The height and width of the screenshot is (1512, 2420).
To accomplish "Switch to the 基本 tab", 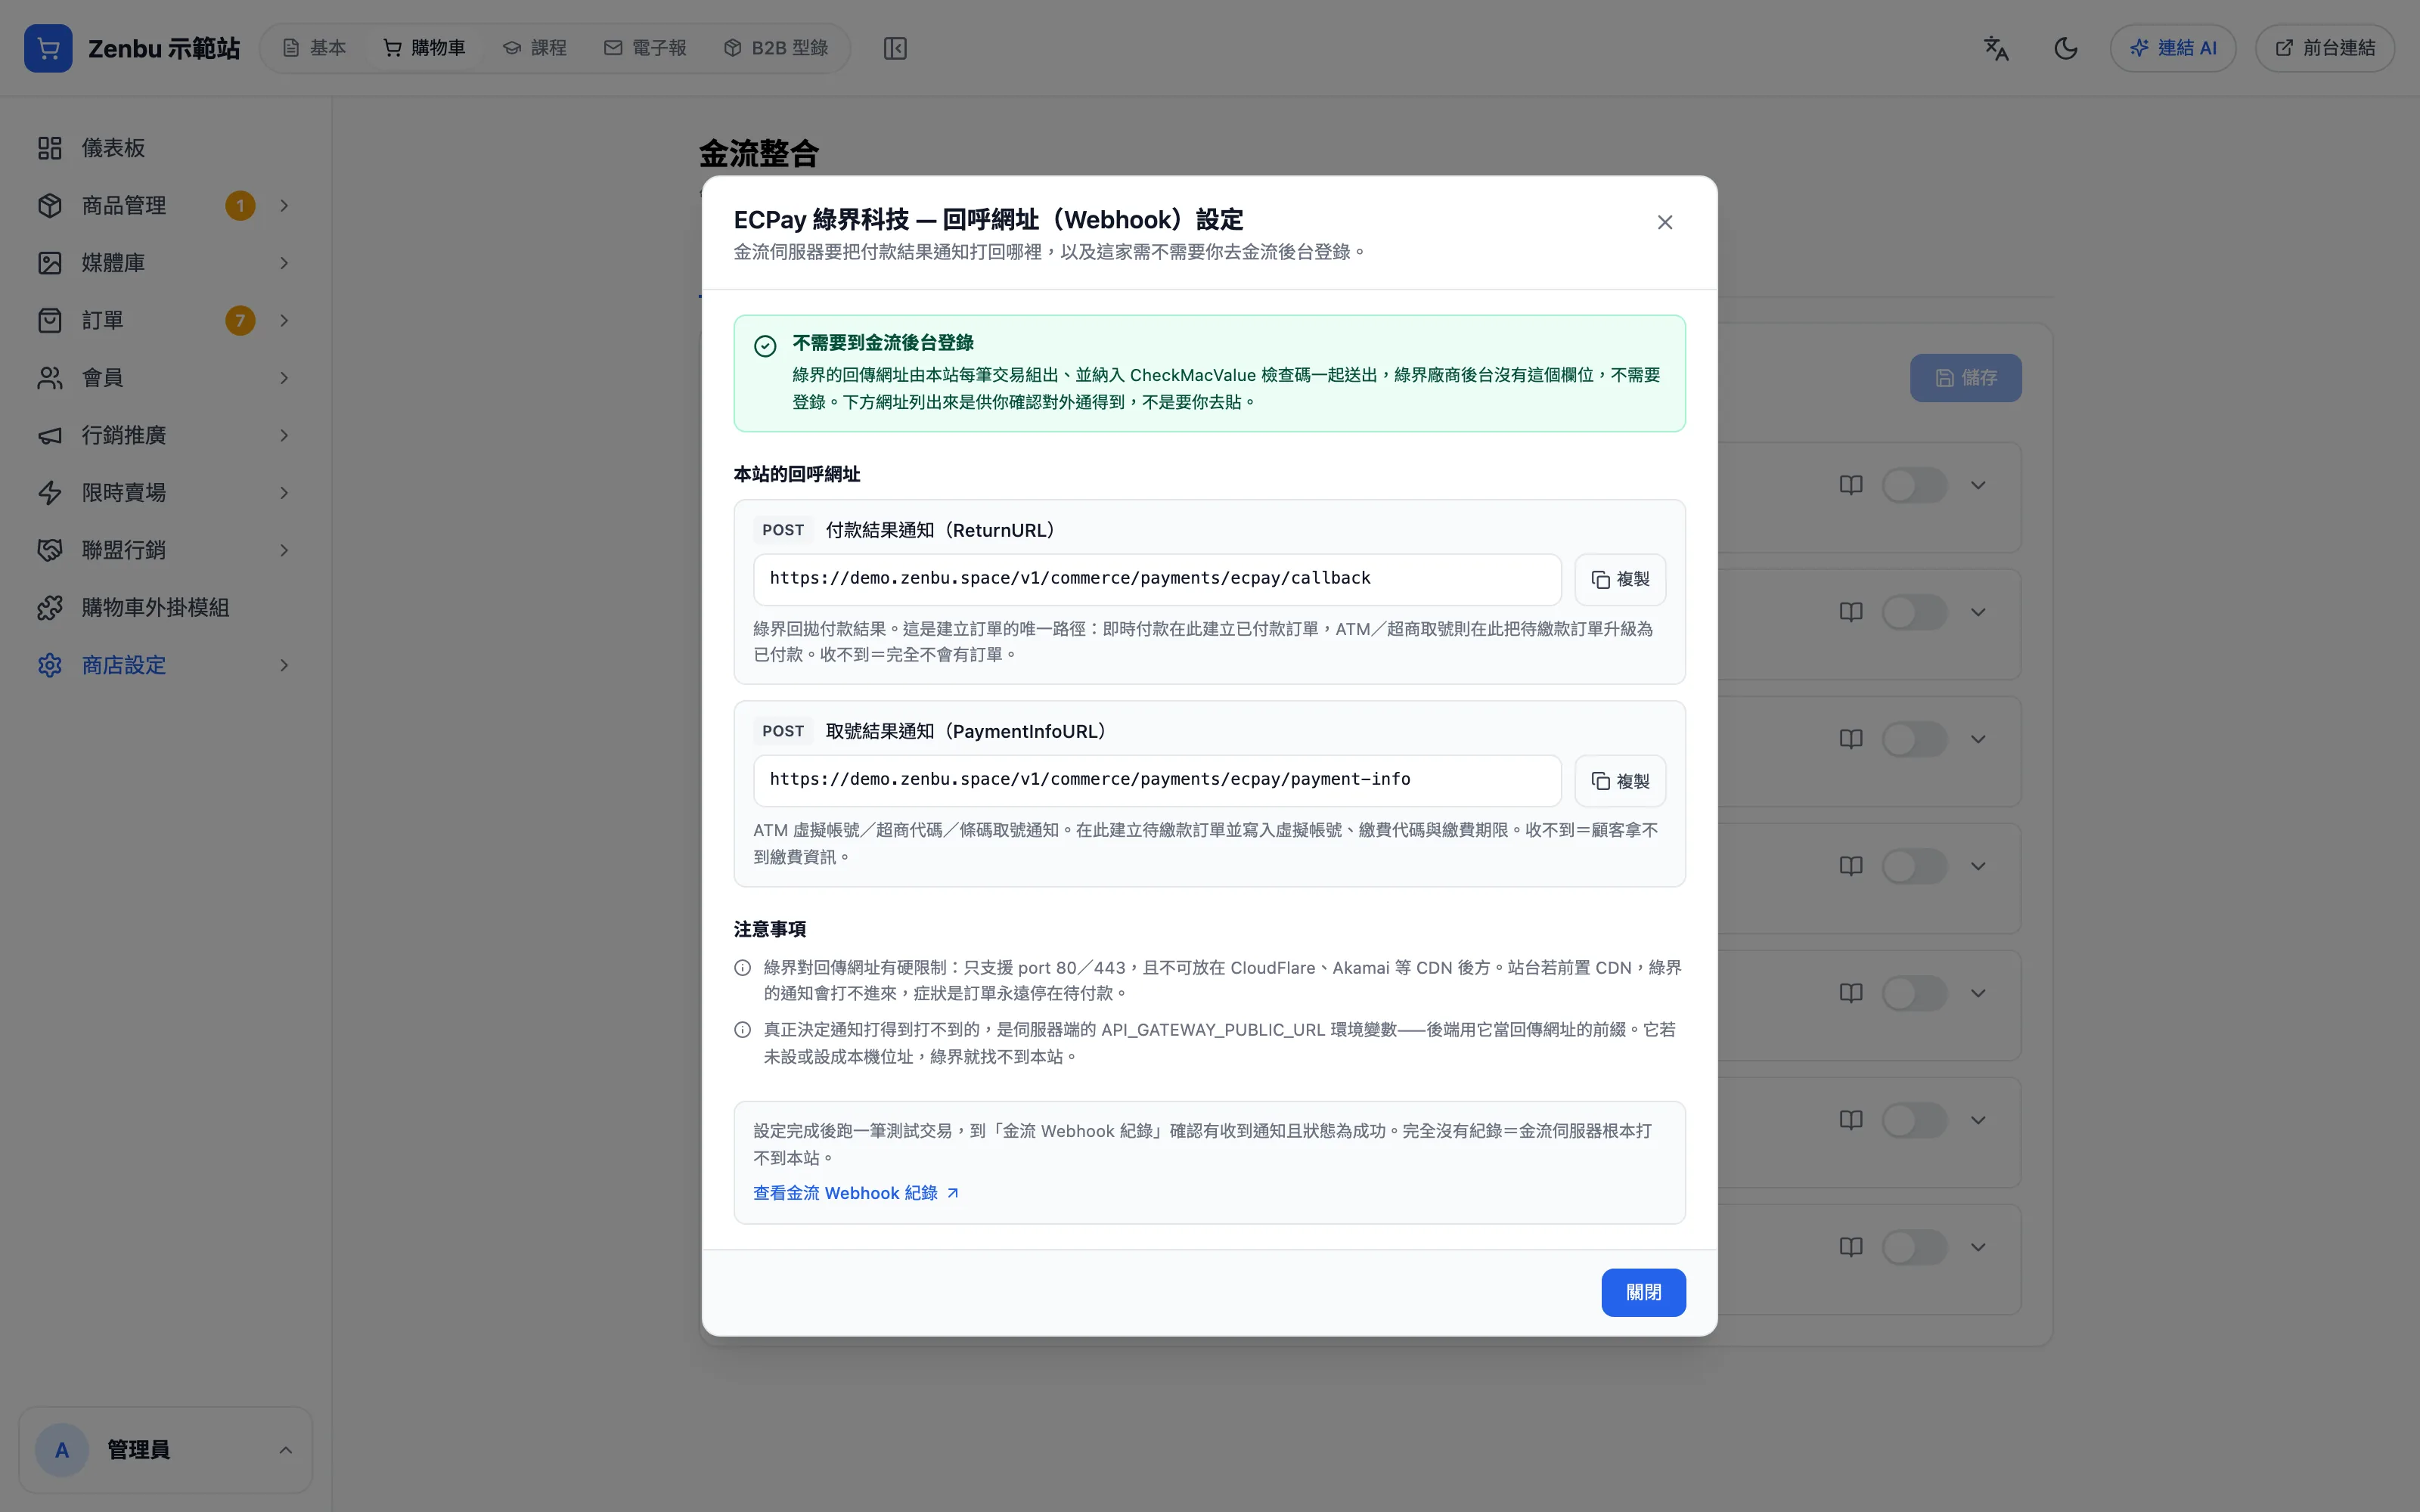I will (x=314, y=48).
